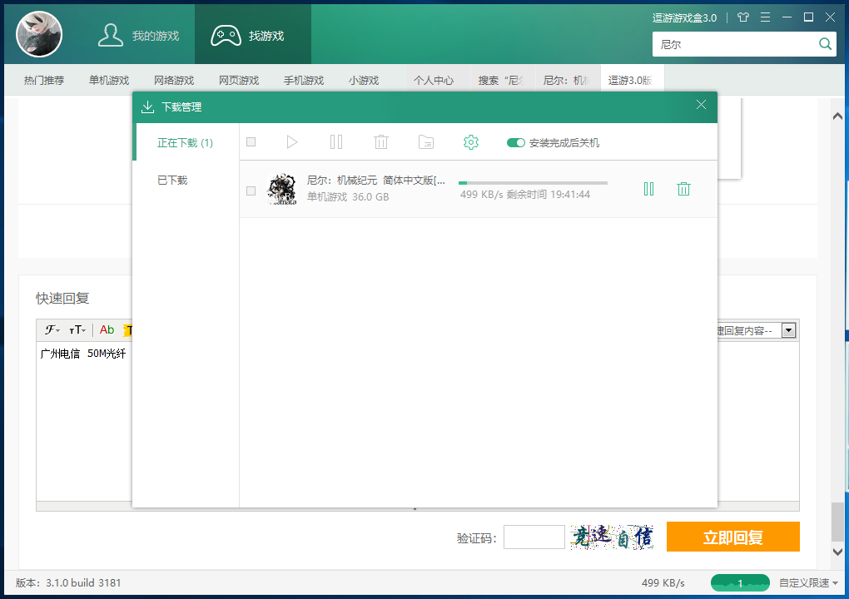Switch to the 搜索 "尼尔" results tab
The image size is (849, 599).
(x=503, y=80)
